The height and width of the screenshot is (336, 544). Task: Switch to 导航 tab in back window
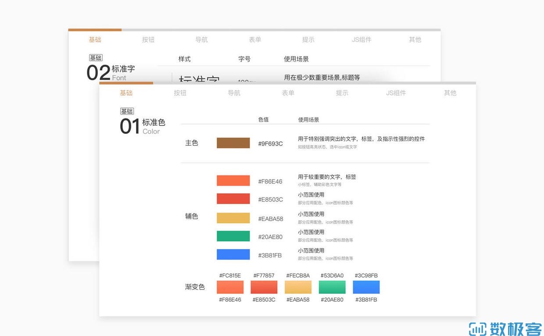201,39
